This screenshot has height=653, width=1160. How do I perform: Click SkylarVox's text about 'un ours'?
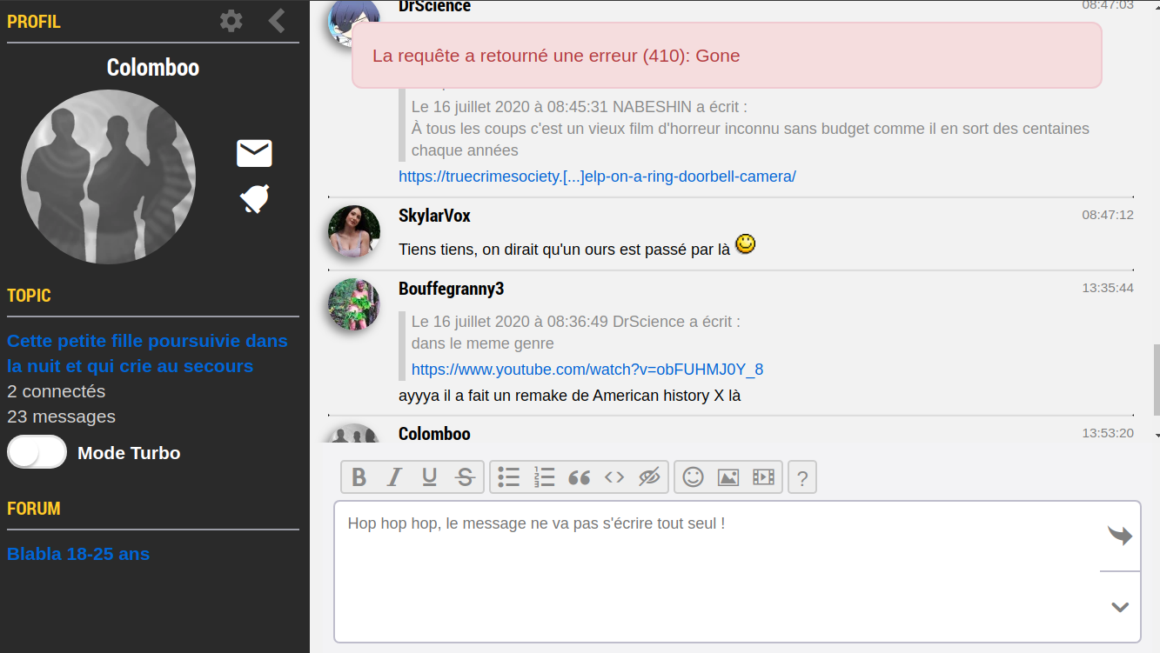coord(564,250)
